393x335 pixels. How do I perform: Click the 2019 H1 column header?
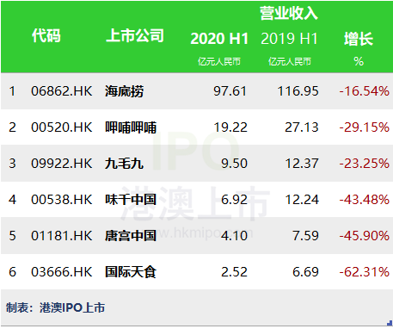pyautogui.click(x=289, y=39)
